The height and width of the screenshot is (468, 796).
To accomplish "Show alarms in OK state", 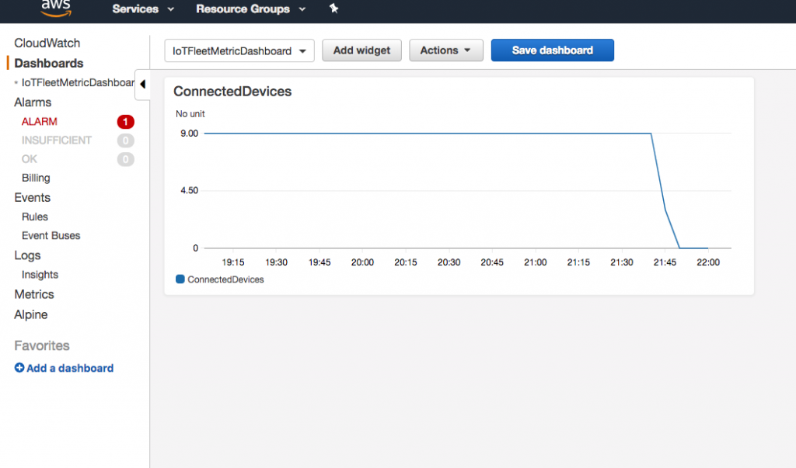I will (x=29, y=159).
